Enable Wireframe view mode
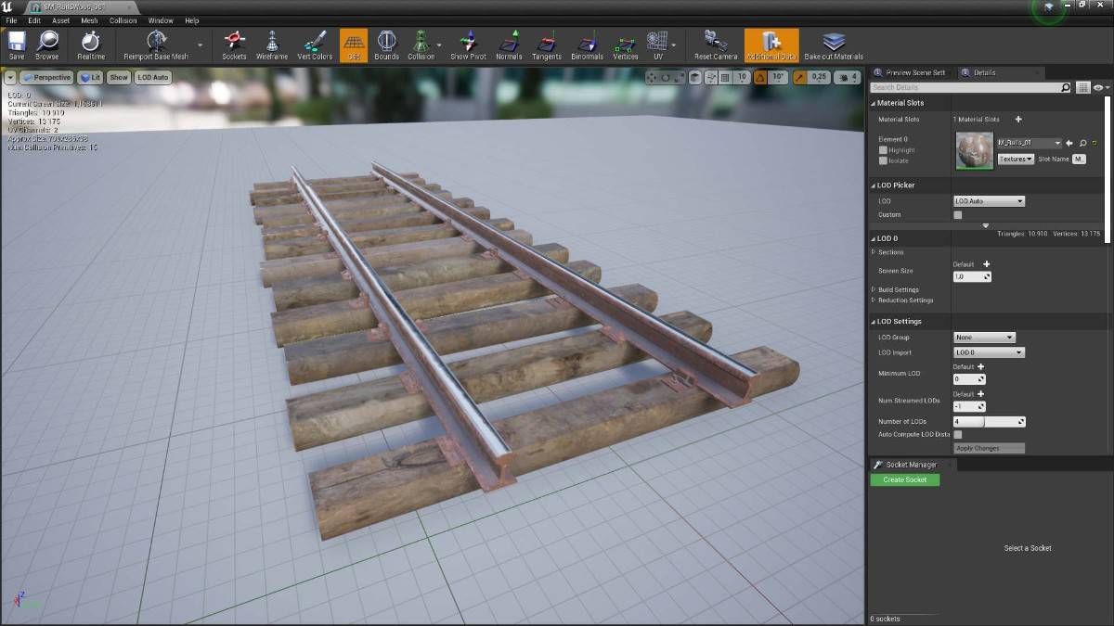This screenshot has height=626, width=1114. click(272, 45)
